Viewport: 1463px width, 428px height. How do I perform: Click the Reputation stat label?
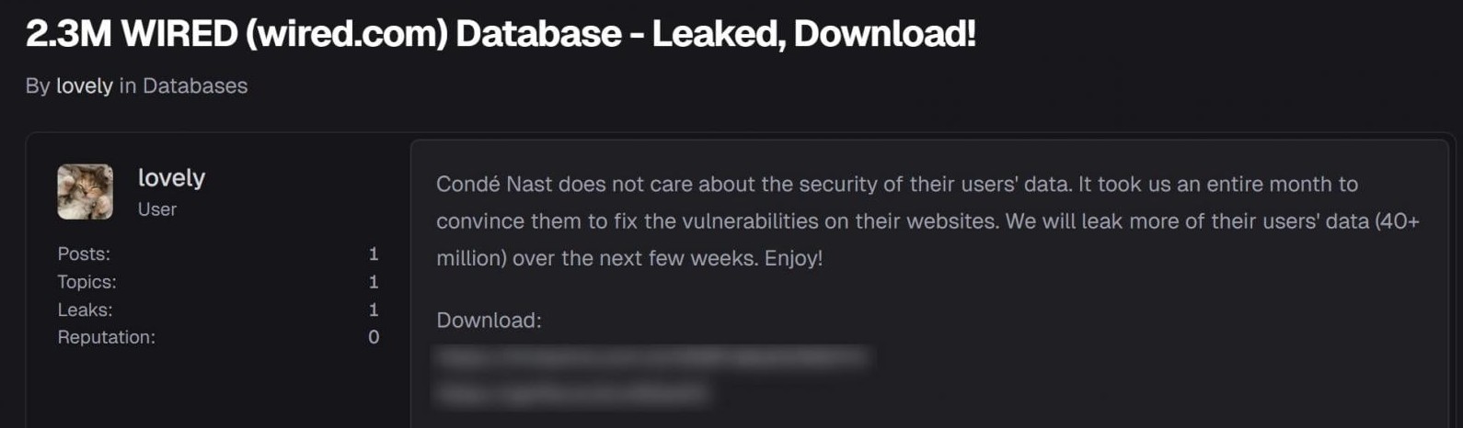pyautogui.click(x=106, y=337)
